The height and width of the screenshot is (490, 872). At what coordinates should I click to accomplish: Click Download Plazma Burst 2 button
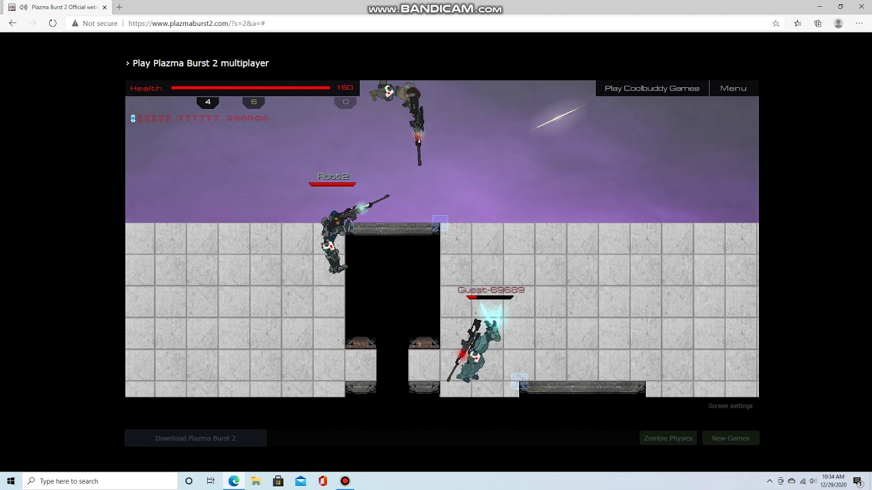pos(196,438)
